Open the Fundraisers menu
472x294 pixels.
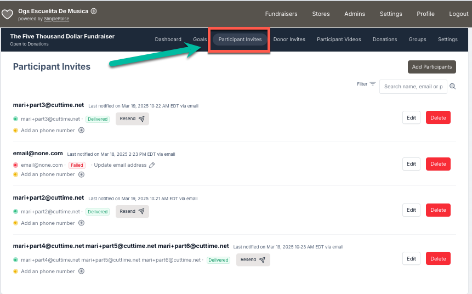(281, 14)
